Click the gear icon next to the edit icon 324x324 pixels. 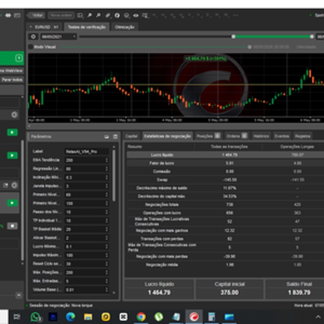(15, 185)
